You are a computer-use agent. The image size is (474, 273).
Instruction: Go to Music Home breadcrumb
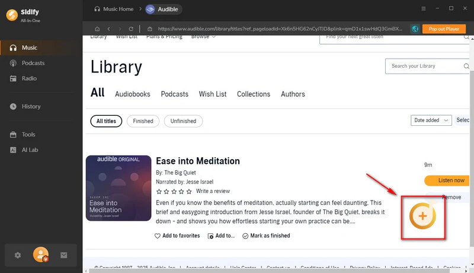pos(114,9)
